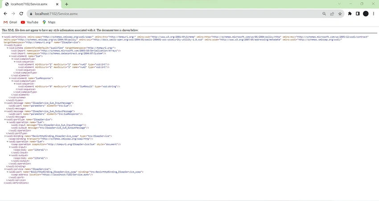Click the closing </xsd:schema> tag
Viewport: 379px width, 201px height.
coord(17,97)
